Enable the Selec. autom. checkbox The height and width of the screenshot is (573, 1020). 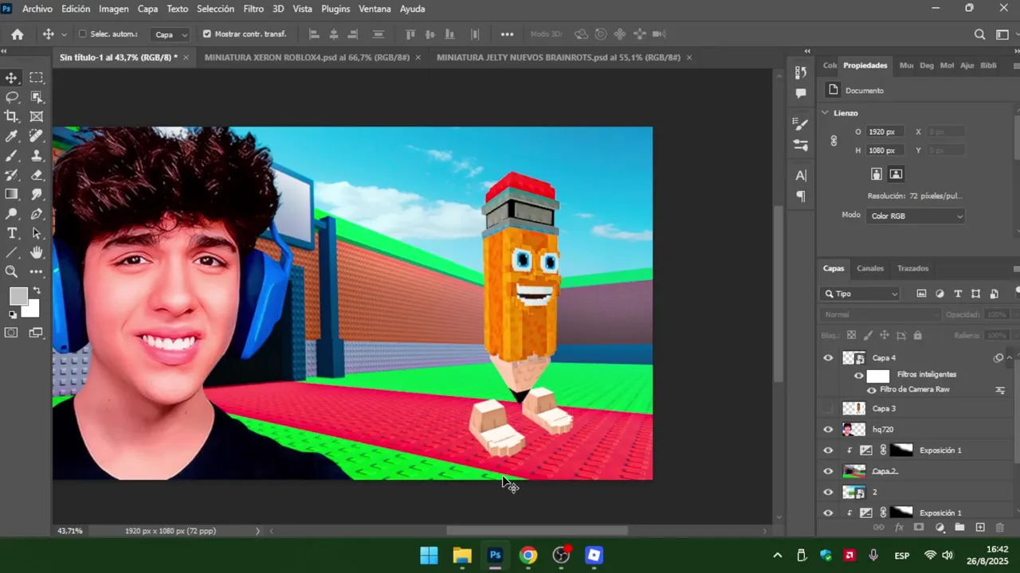[x=82, y=34]
